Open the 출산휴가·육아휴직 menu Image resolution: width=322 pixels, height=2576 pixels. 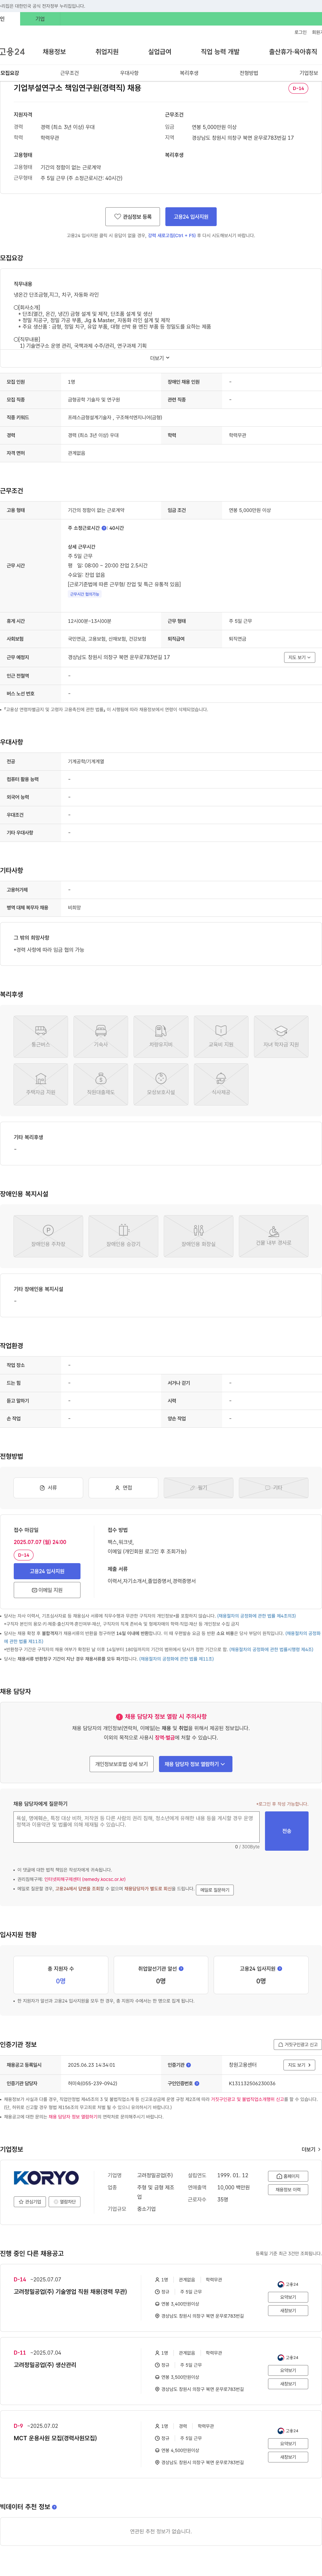pyautogui.click(x=293, y=52)
